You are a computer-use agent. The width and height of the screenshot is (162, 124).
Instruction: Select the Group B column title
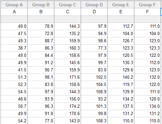pyautogui.click(x=41, y=5)
